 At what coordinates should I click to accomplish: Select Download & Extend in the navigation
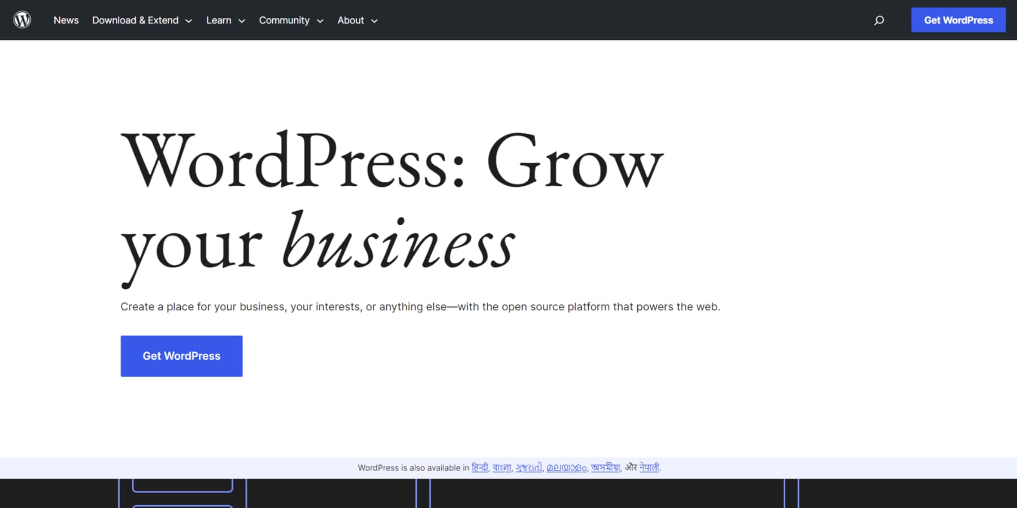coord(134,20)
